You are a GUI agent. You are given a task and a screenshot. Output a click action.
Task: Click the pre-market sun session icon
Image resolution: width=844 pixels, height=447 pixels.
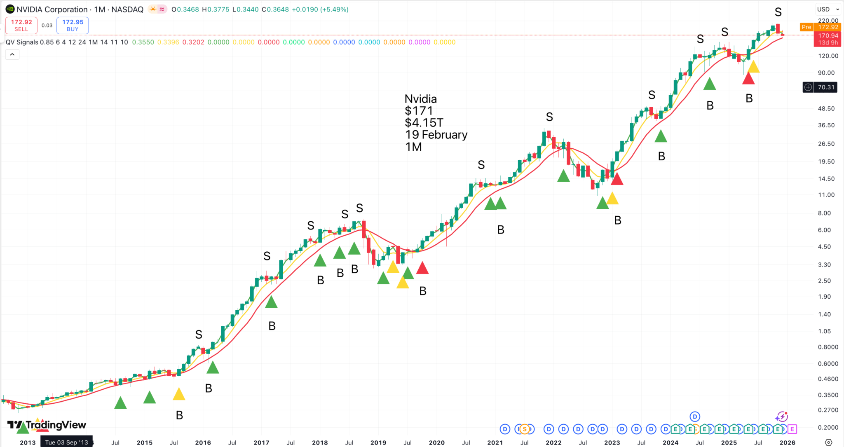pyautogui.click(x=153, y=9)
